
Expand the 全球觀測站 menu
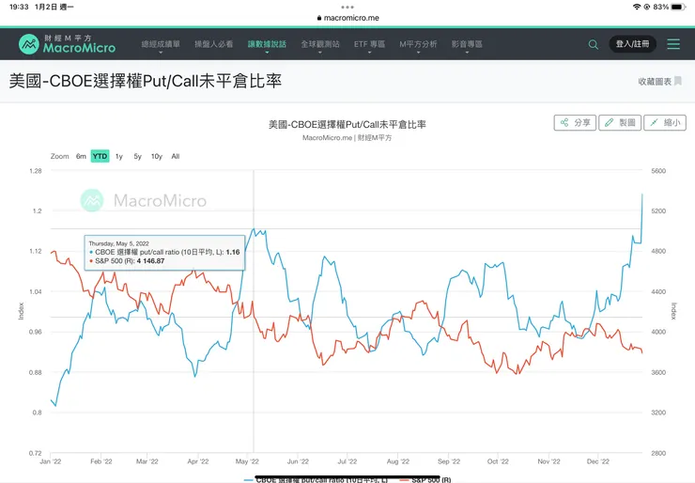[x=320, y=45]
